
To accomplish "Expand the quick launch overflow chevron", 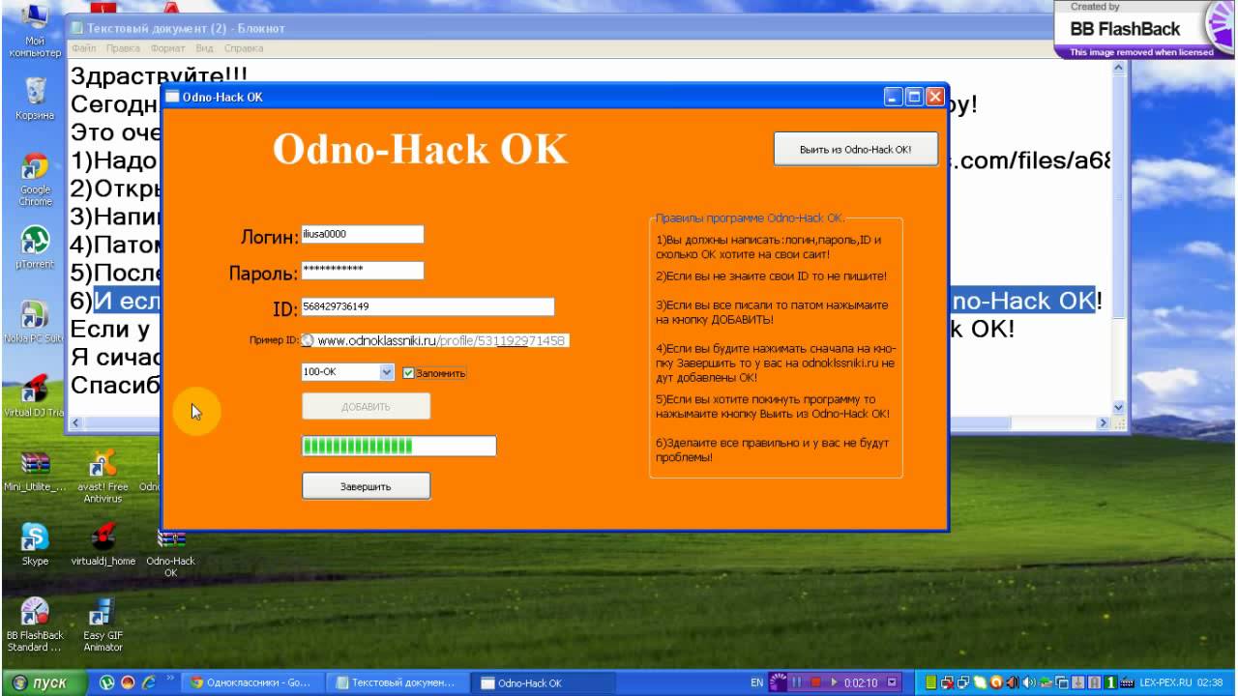I will tap(171, 679).
